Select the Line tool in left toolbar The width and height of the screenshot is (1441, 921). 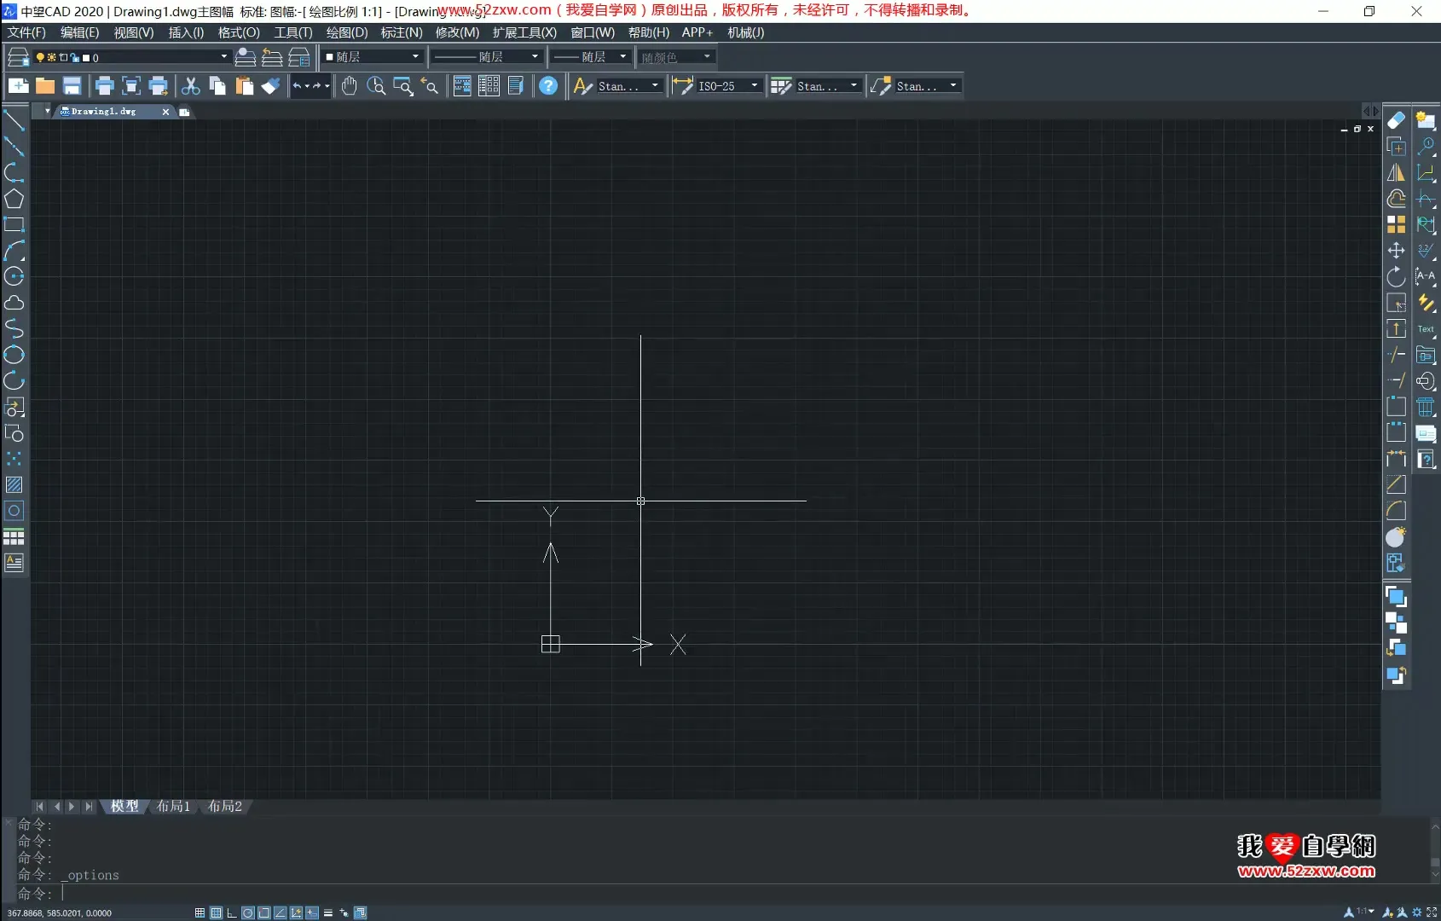pos(14,121)
